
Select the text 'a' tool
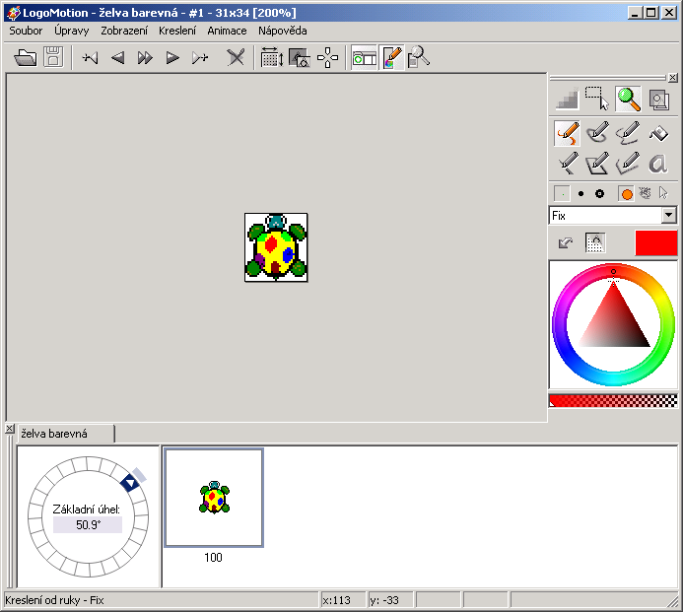(657, 164)
